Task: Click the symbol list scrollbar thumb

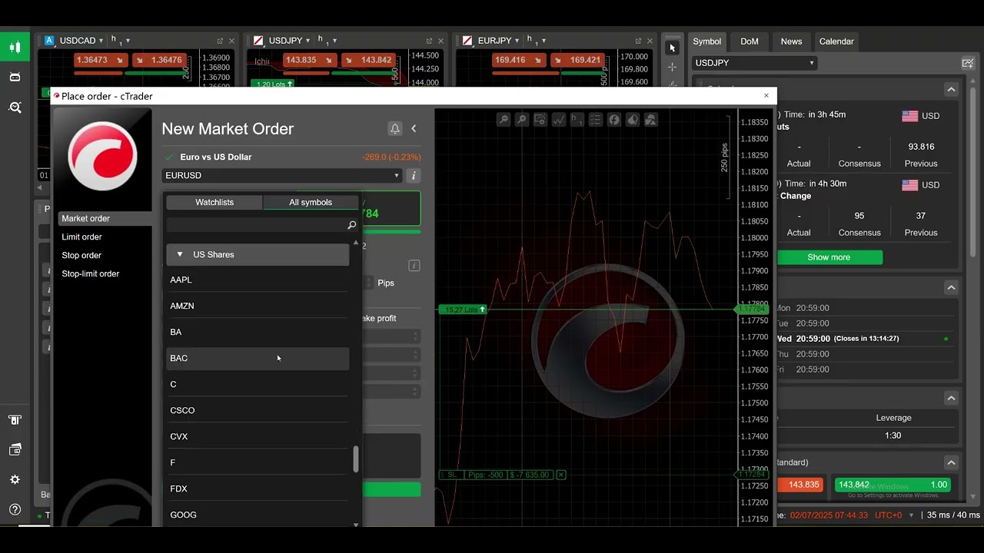Action: (355, 459)
